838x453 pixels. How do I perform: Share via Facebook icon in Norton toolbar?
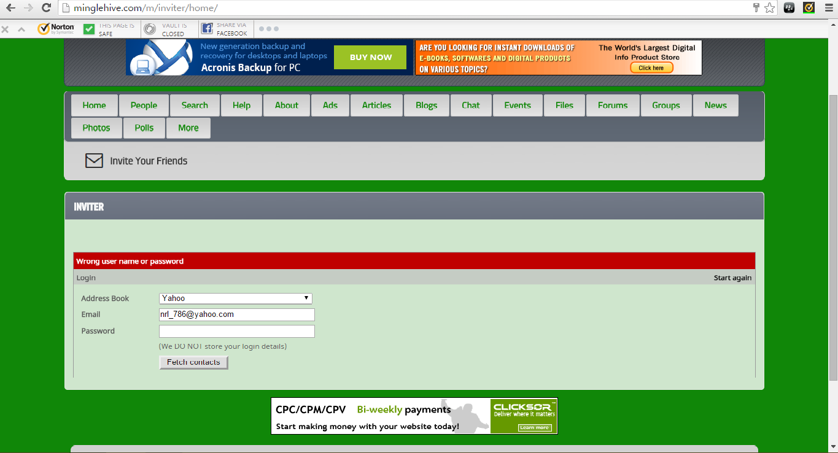[x=207, y=29]
